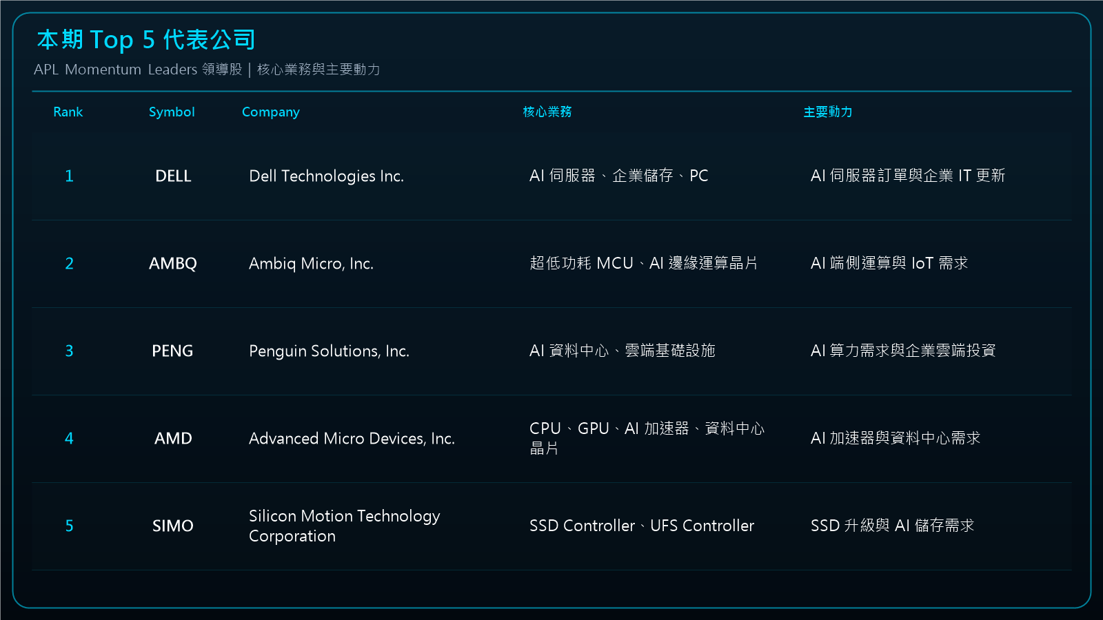Click the Symbol column header
Image resolution: width=1103 pixels, height=620 pixels.
click(x=172, y=112)
